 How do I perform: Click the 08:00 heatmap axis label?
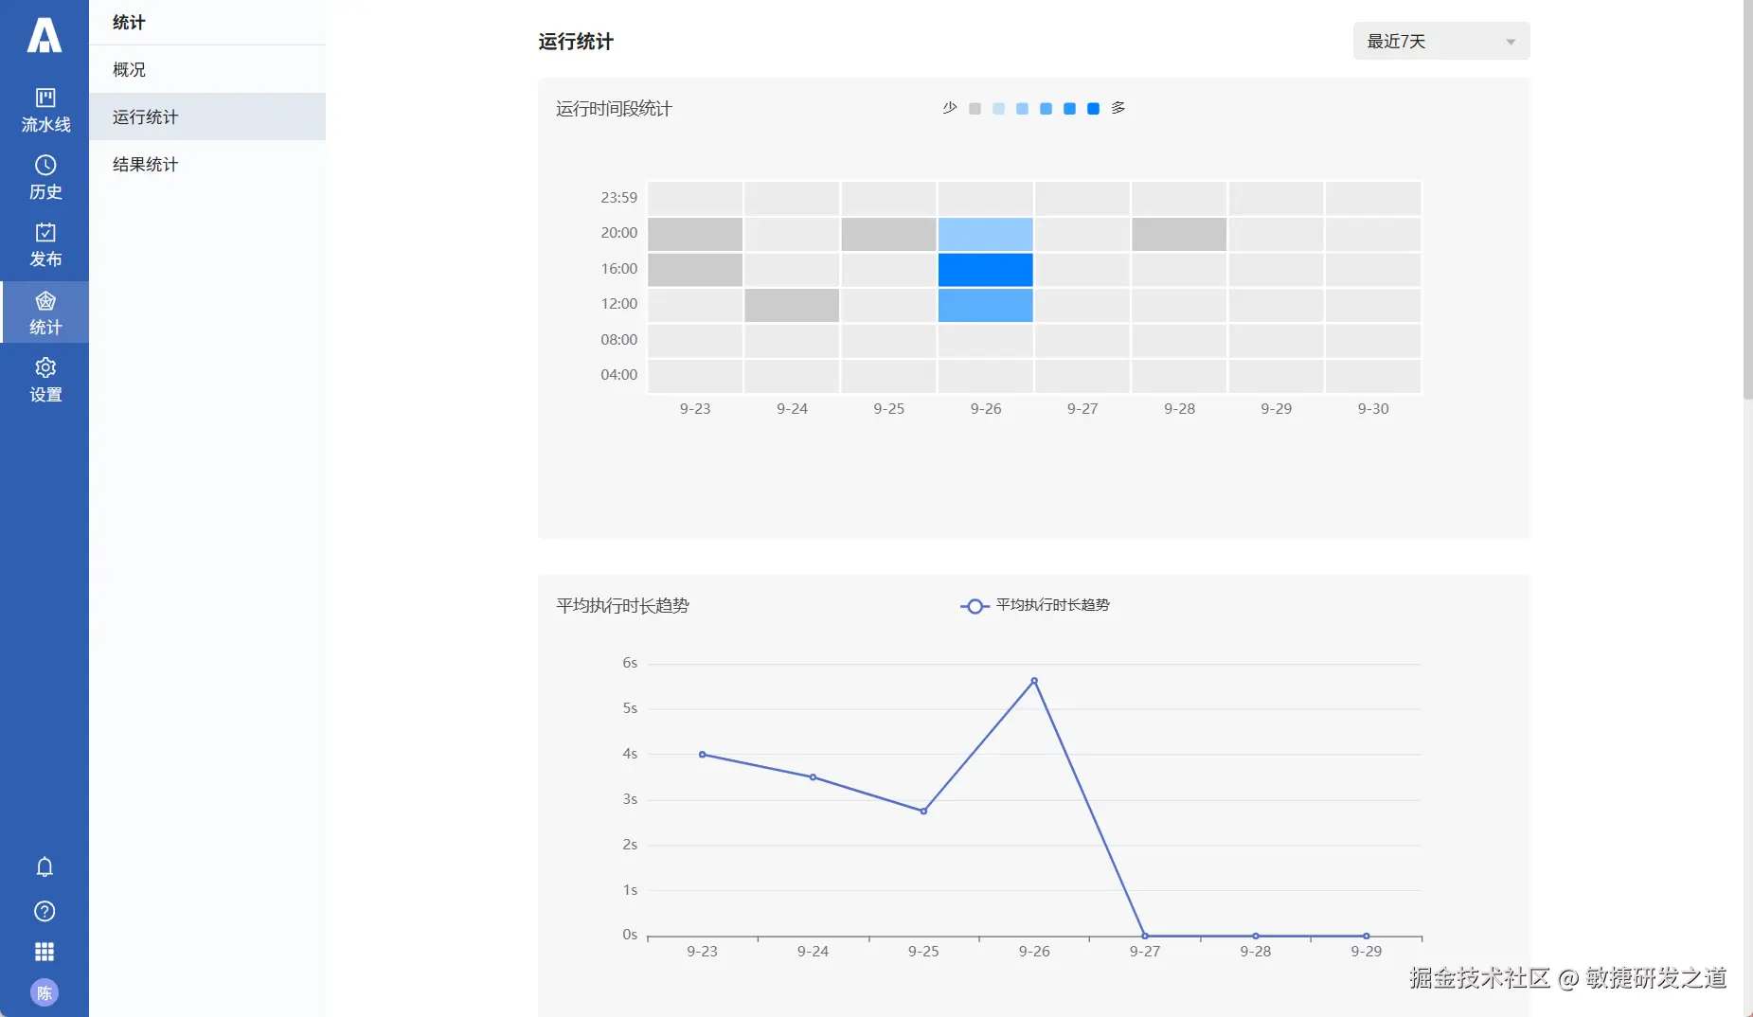[619, 340]
